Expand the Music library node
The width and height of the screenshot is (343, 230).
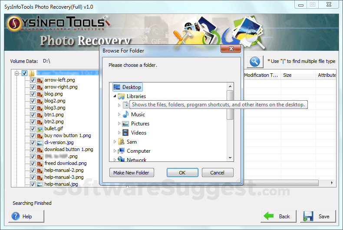click(x=119, y=114)
